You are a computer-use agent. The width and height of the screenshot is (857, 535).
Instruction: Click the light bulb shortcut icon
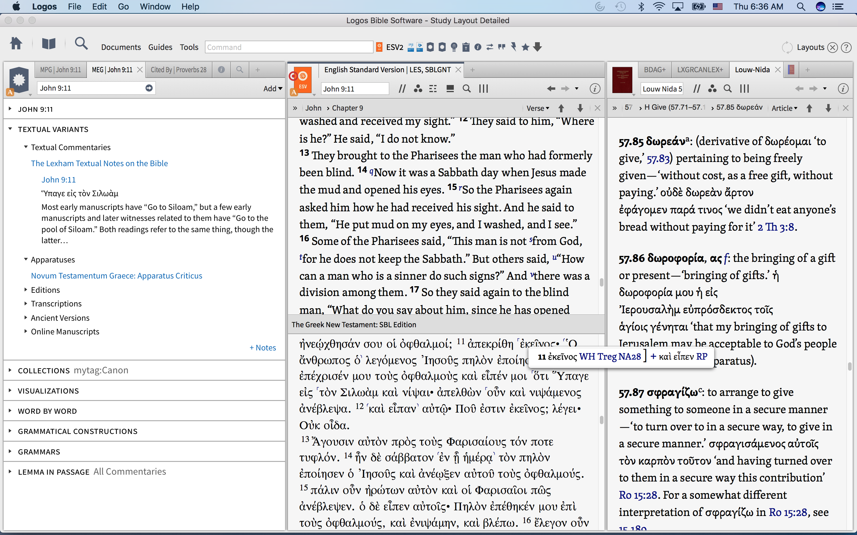(454, 47)
